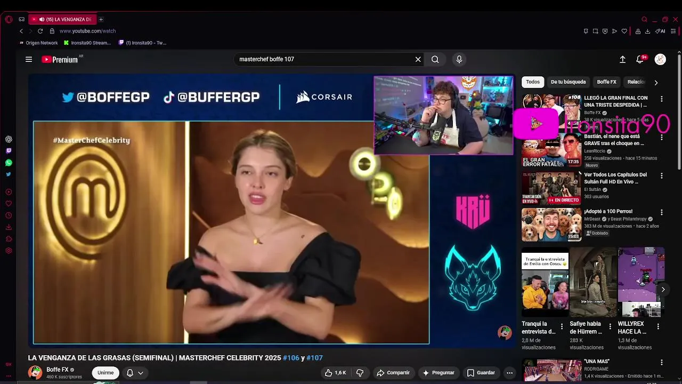Image resolution: width=682 pixels, height=384 pixels.
Task: Start voice search with microphone
Action: tap(459, 59)
